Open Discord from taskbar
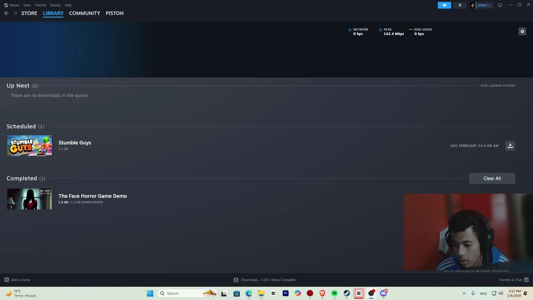Image resolution: width=533 pixels, height=300 pixels. click(x=384, y=293)
